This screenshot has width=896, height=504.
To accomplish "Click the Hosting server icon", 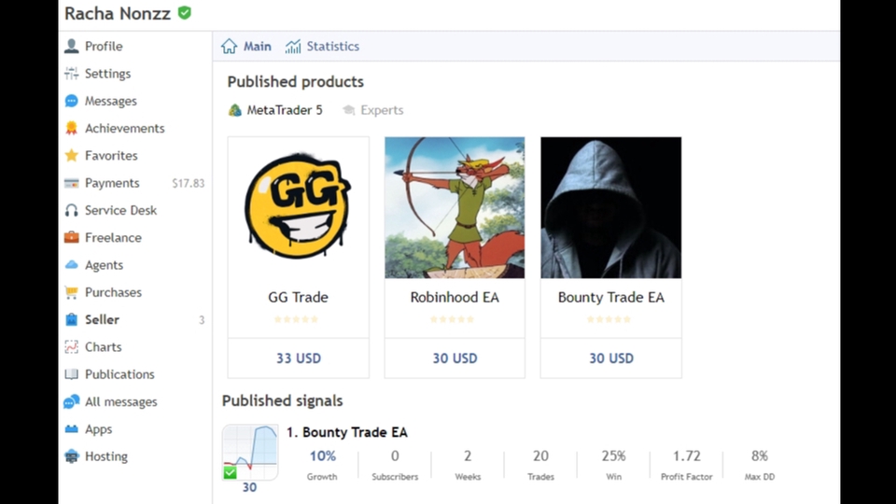I will click(x=72, y=456).
